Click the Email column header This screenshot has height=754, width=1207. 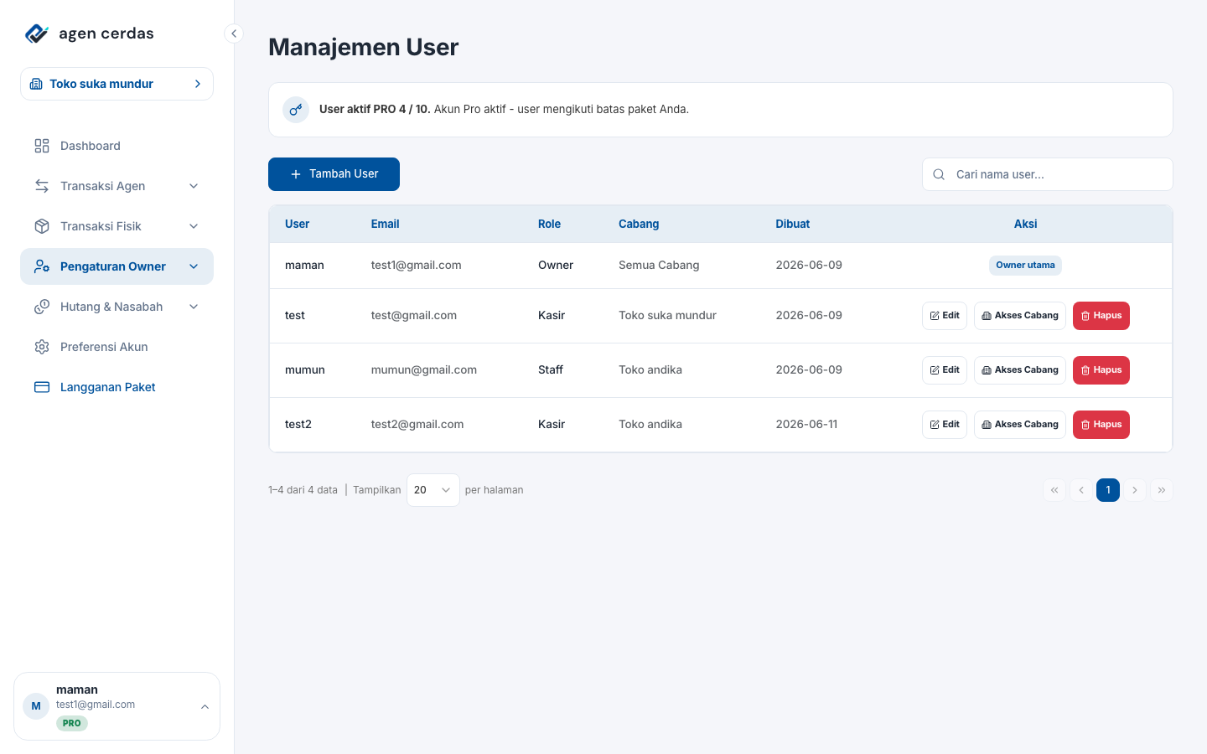click(x=385, y=224)
